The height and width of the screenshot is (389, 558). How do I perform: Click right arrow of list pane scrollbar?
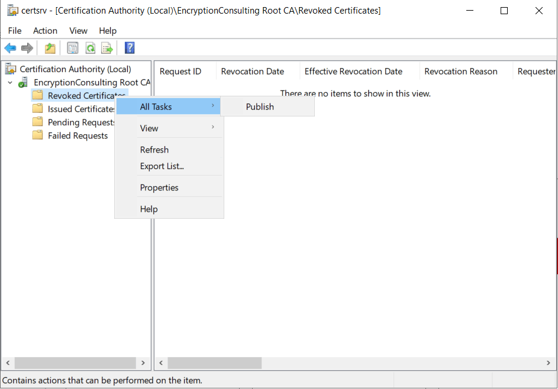tap(549, 362)
